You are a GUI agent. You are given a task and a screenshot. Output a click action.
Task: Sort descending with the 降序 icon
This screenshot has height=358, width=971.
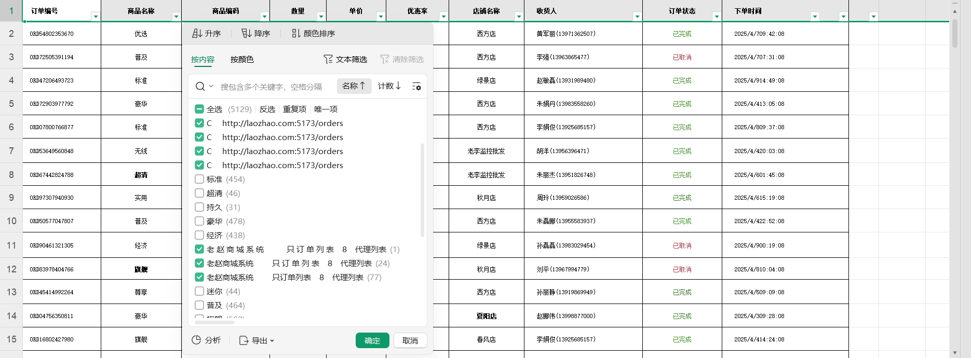[247, 33]
